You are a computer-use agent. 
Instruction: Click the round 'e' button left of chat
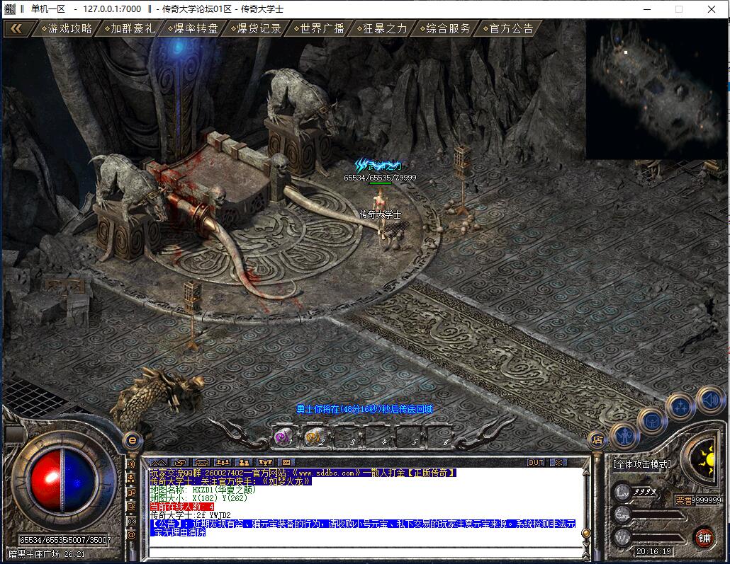point(133,440)
